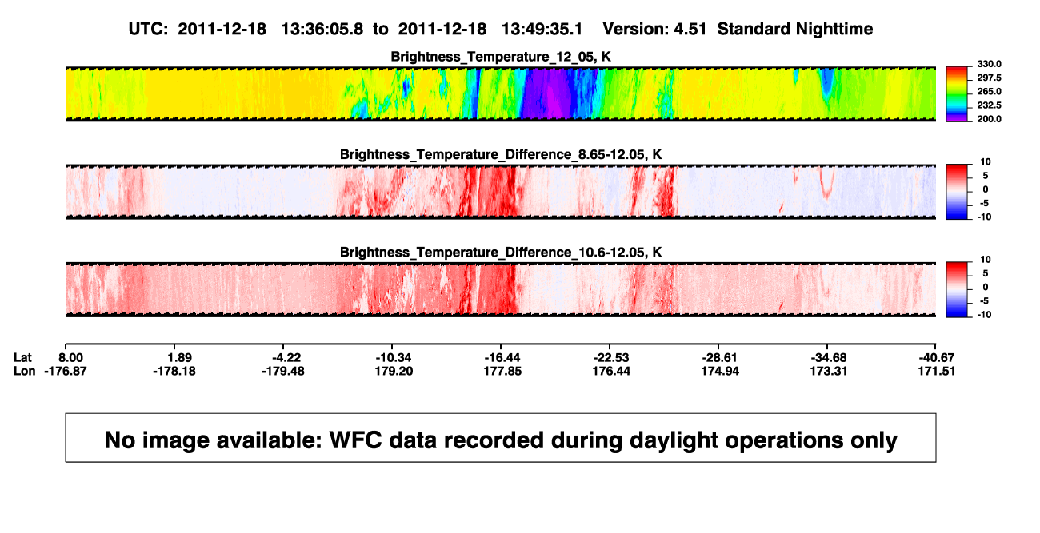The image size is (1040, 533).
Task: Click the Brightness_Temperature_Difference_10.6-12.05 image strip
Action: click(x=501, y=289)
